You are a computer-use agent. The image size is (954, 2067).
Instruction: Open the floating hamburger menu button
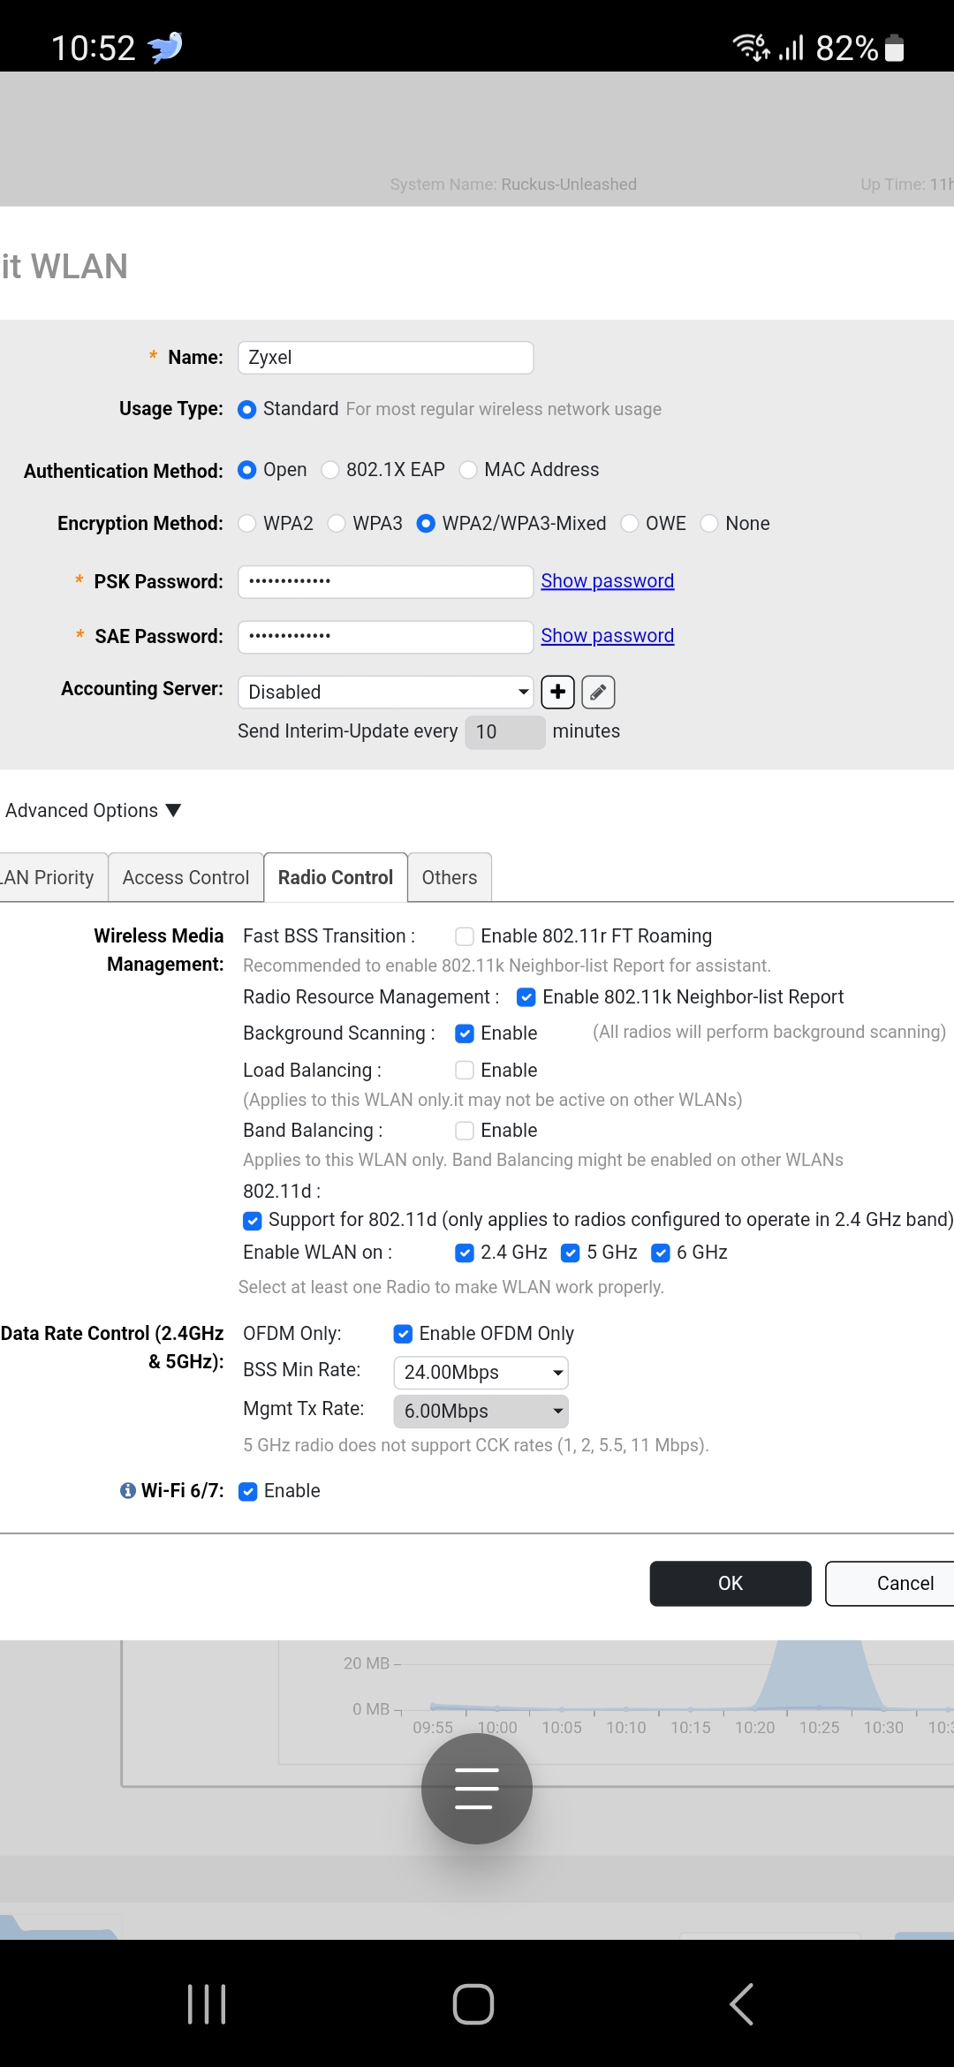tap(477, 1789)
